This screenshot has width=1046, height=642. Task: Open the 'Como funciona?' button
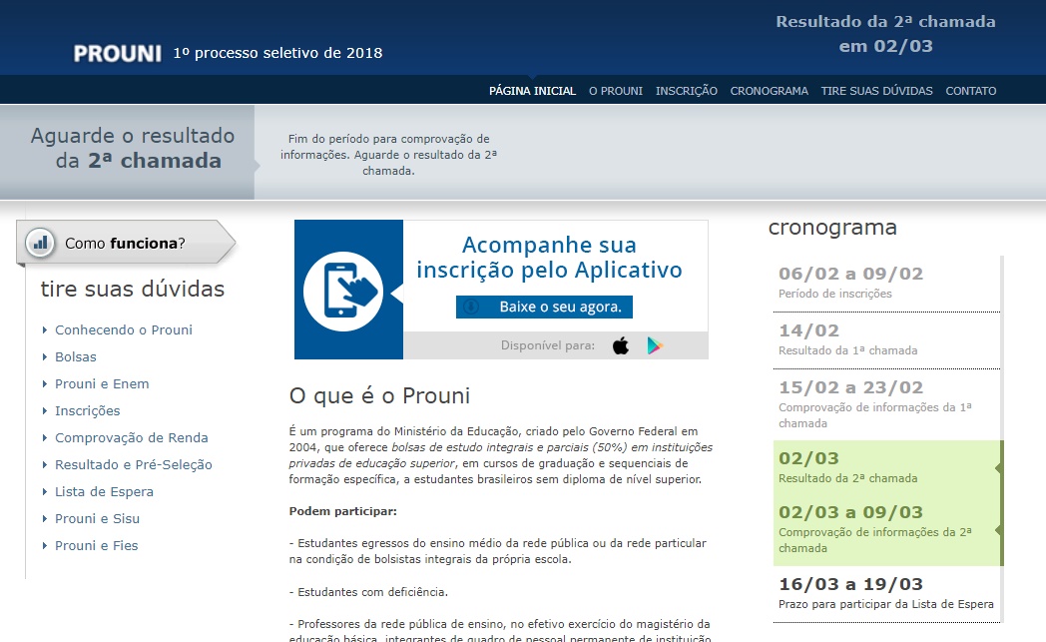tap(125, 243)
